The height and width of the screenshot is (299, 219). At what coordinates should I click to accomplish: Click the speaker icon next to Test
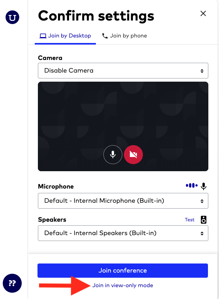coord(204,220)
